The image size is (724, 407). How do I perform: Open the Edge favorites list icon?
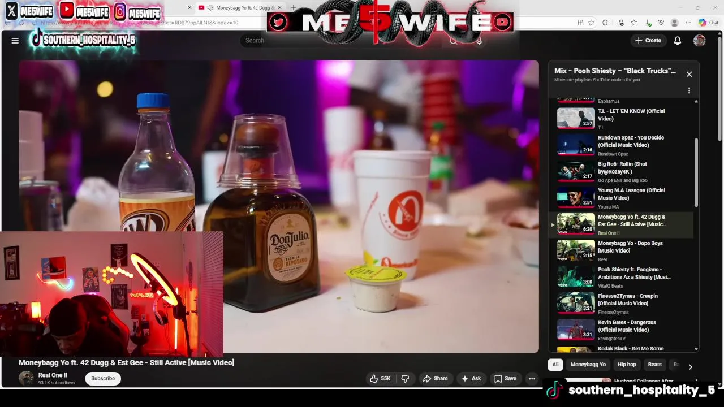click(x=633, y=23)
